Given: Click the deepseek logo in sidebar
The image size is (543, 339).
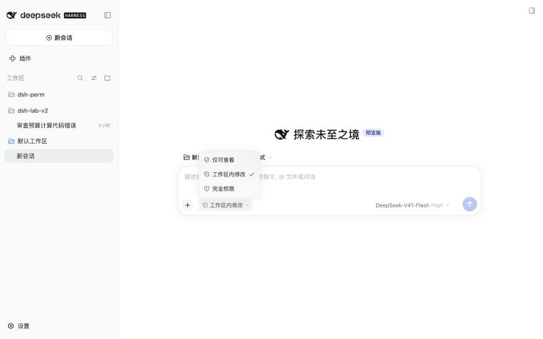Looking at the screenshot, I should [33, 15].
